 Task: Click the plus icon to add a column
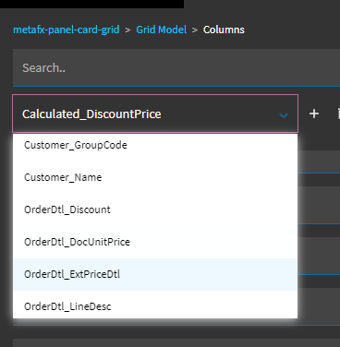pos(314,114)
